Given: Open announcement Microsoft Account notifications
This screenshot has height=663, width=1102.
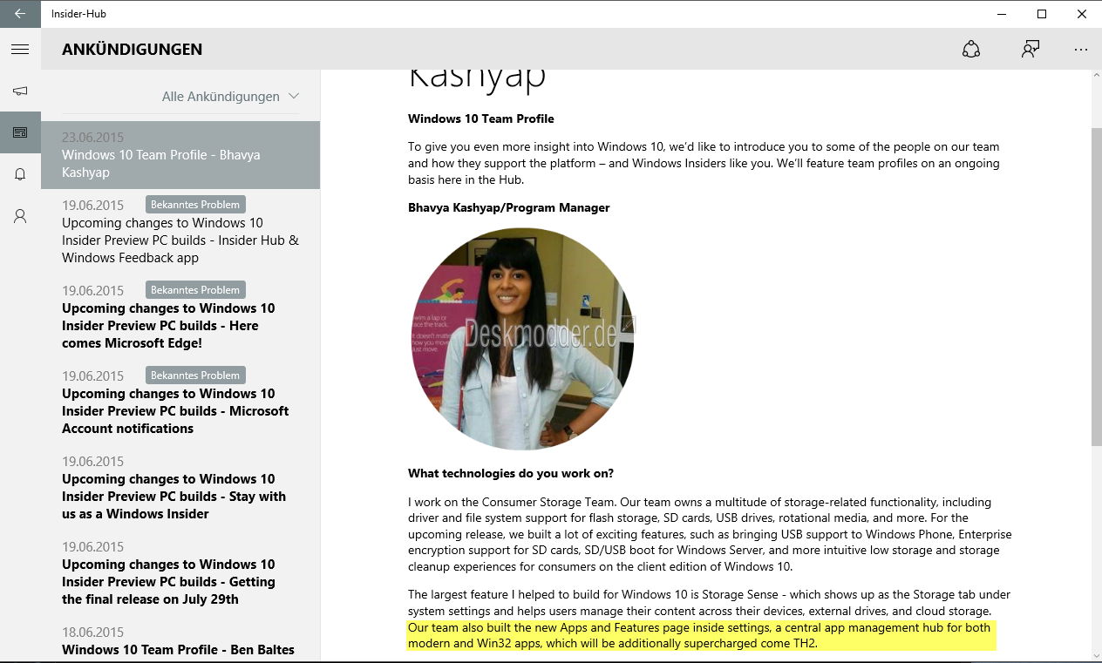Looking at the screenshot, I should coord(180,403).
